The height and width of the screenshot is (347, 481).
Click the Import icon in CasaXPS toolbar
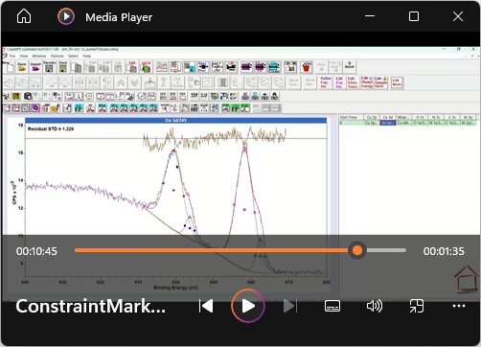[x=35, y=67]
